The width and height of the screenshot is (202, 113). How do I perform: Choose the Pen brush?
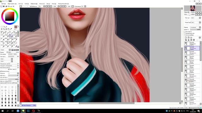click(7, 32)
